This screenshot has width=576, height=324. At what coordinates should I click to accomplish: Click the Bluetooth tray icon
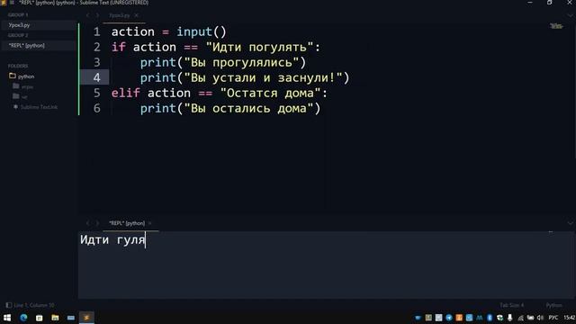click(x=490, y=318)
